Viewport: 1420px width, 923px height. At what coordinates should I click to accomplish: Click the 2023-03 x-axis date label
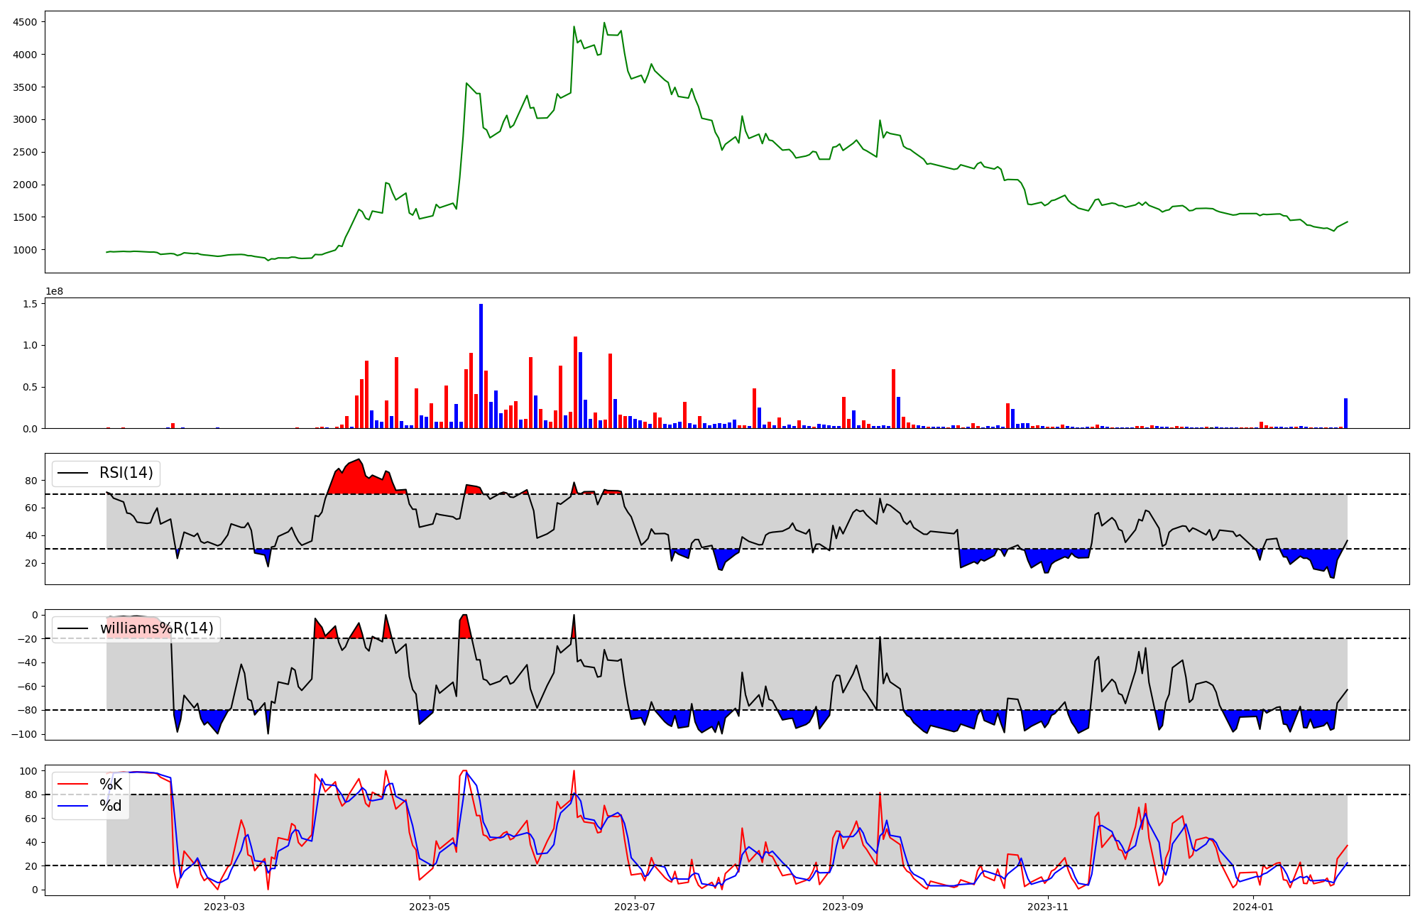click(224, 907)
